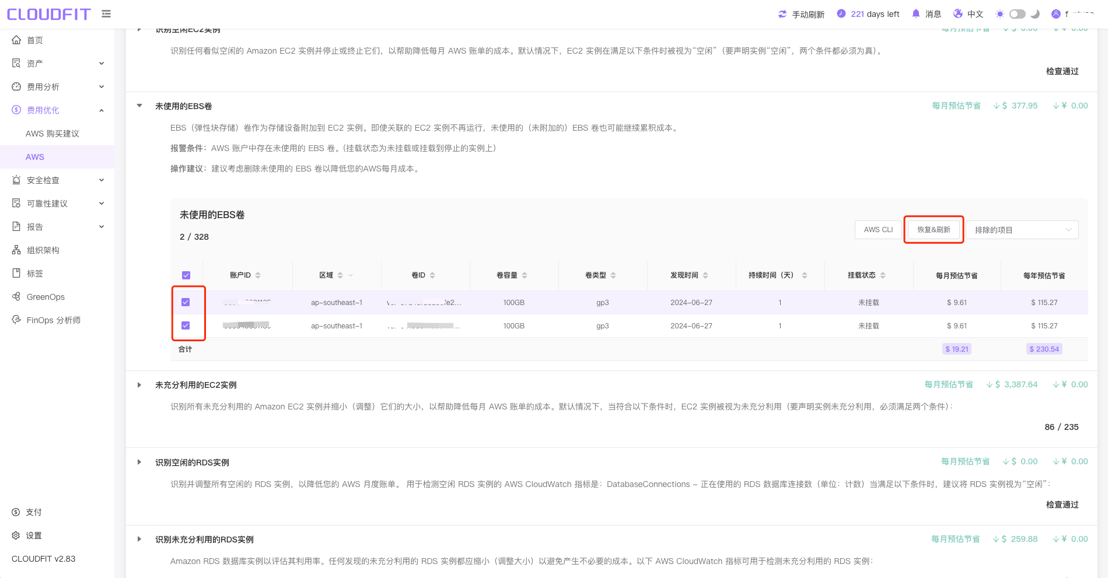
Task: Click the AWS CLI button
Action: pyautogui.click(x=878, y=230)
